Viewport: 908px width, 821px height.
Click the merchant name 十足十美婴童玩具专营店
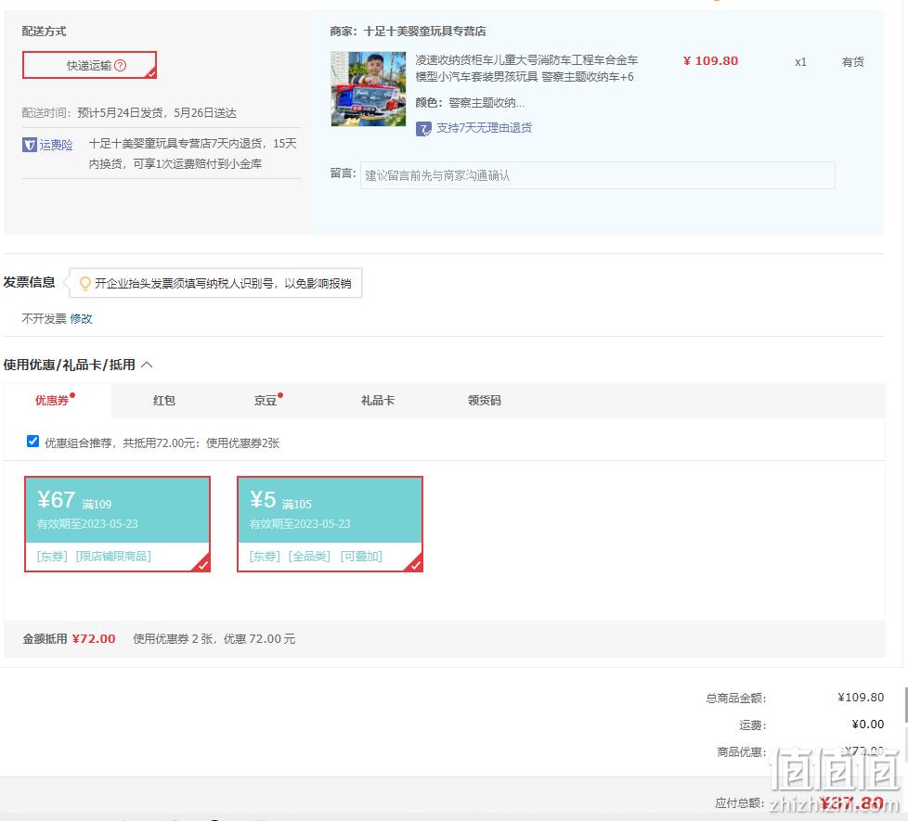(424, 32)
